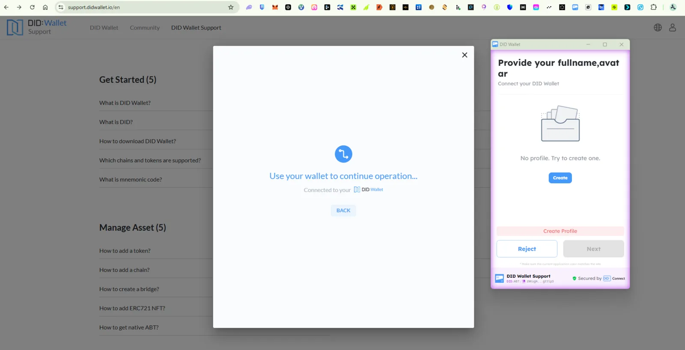Click the DID:Wallet Support logo
The height and width of the screenshot is (350, 685).
coord(37,27)
